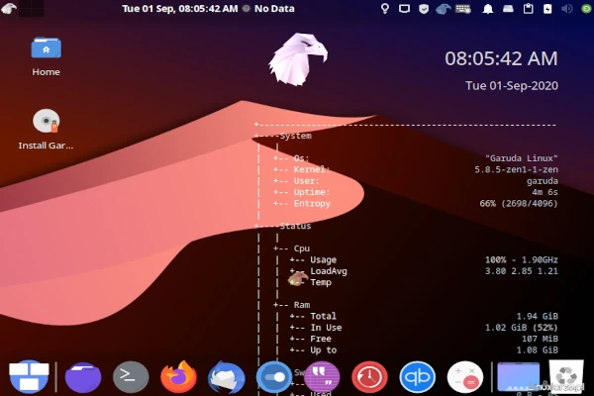Screen dimensions: 594x396
Task: Open the blue toggle settings app in dock
Action: [274, 377]
